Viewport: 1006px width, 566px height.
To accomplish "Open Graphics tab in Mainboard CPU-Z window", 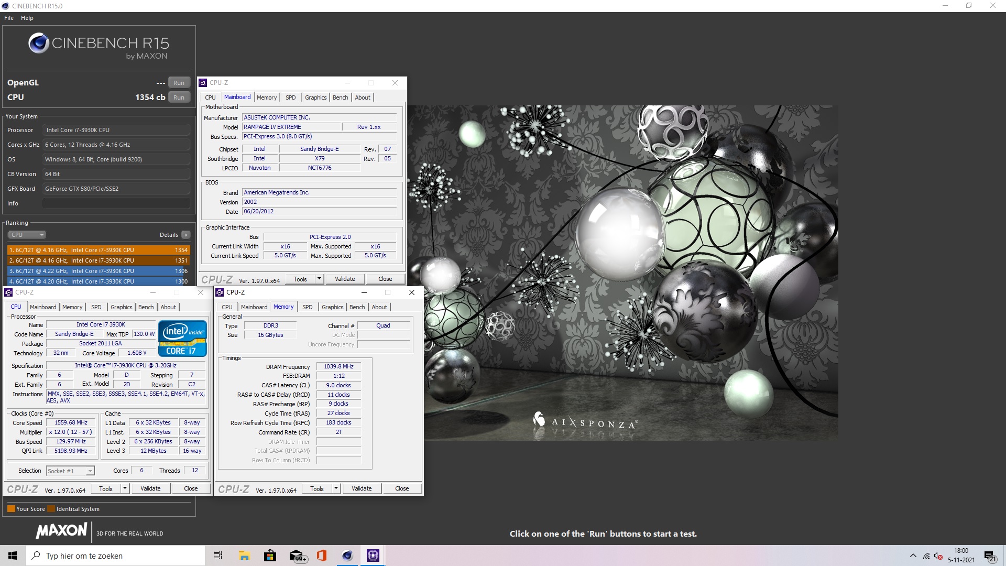I will pyautogui.click(x=315, y=97).
